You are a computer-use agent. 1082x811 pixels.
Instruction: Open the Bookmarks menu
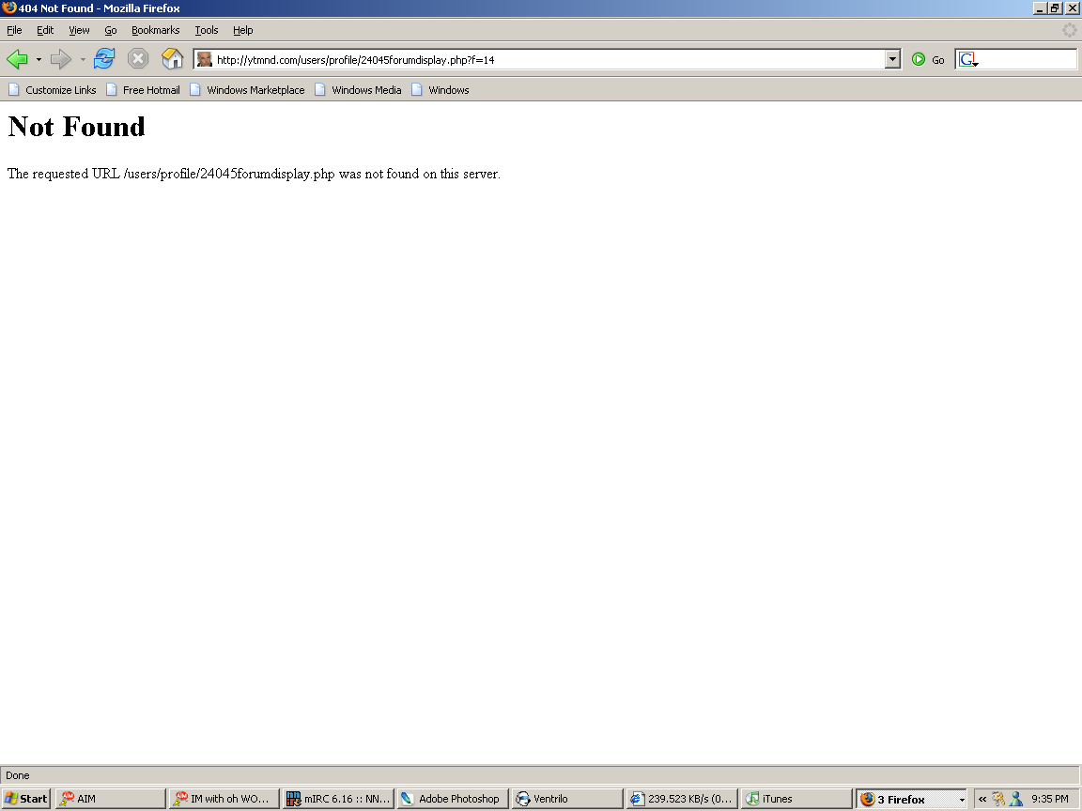pos(155,30)
